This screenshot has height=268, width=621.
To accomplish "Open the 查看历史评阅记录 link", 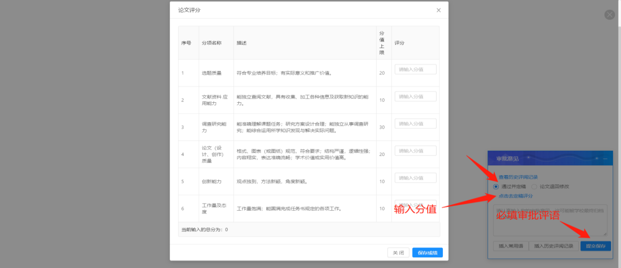I will click(518, 177).
